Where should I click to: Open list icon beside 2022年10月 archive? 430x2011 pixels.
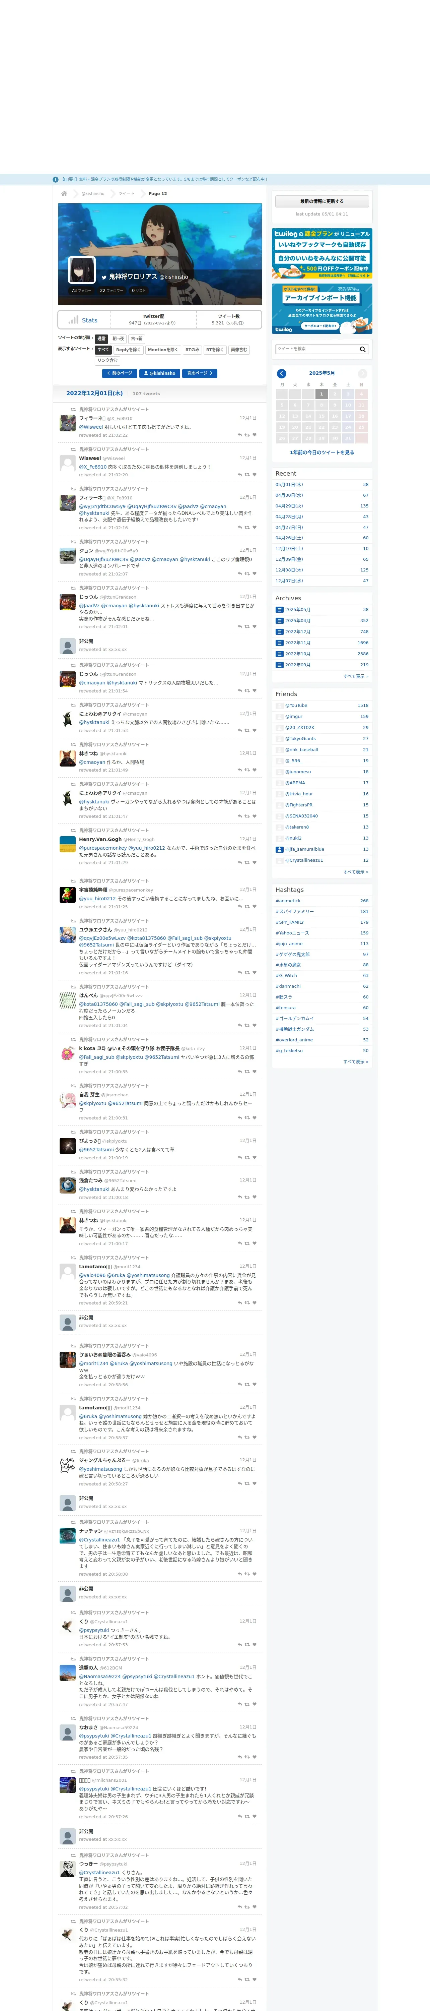pyautogui.click(x=279, y=654)
